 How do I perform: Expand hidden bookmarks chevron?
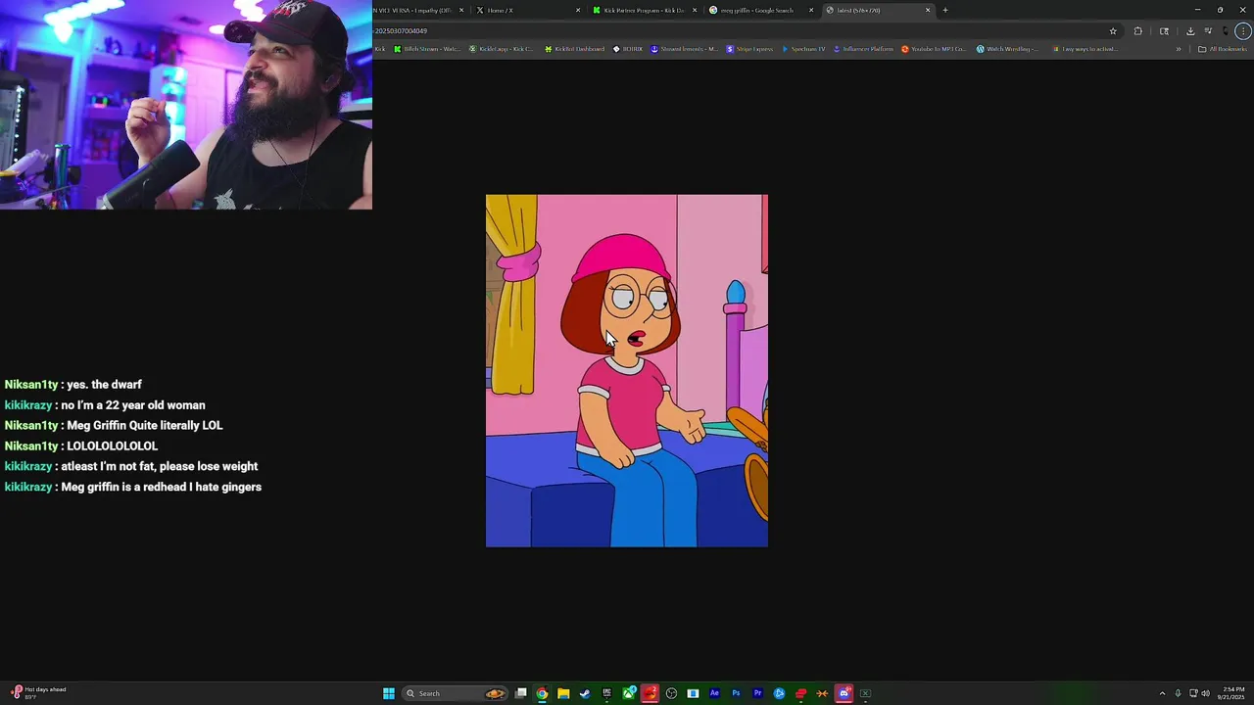click(x=1179, y=49)
